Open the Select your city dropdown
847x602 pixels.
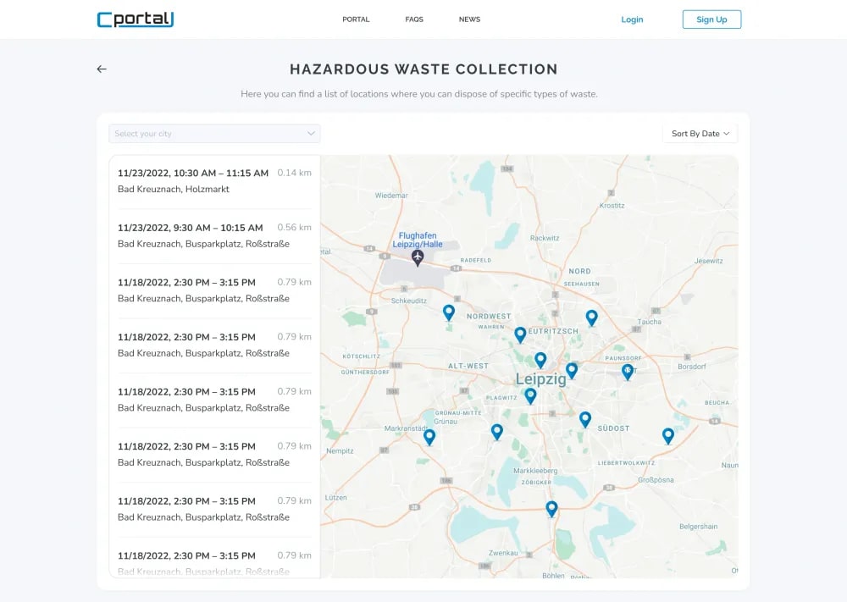214,134
